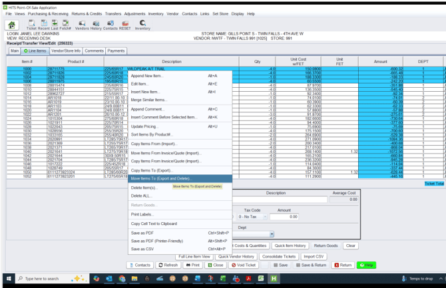This screenshot has width=446, height=288.
Task: Choose Print Labels in the context menu
Action: [x=180, y=214]
